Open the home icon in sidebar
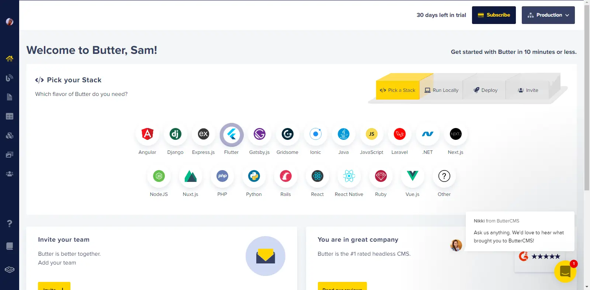Viewport: 590px width, 290px height. click(10, 59)
